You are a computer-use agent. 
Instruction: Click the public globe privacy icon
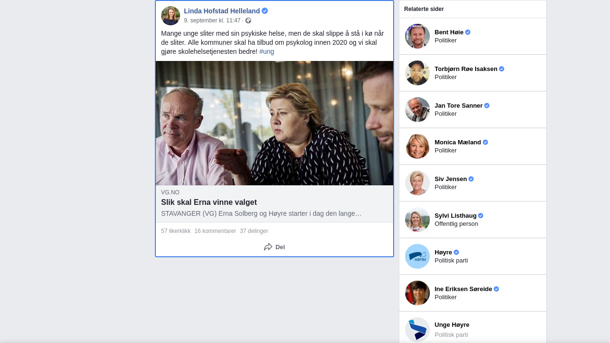[248, 20]
